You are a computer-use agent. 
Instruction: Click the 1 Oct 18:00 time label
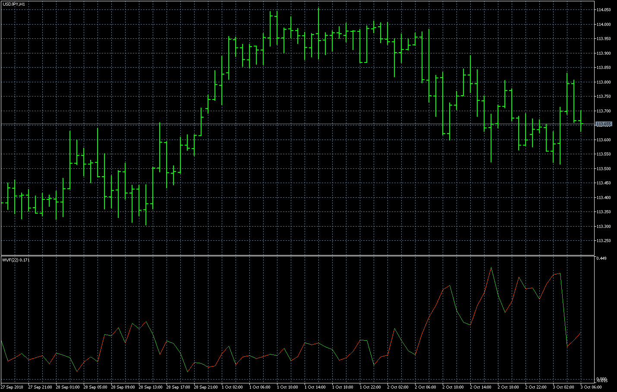tap(343, 387)
